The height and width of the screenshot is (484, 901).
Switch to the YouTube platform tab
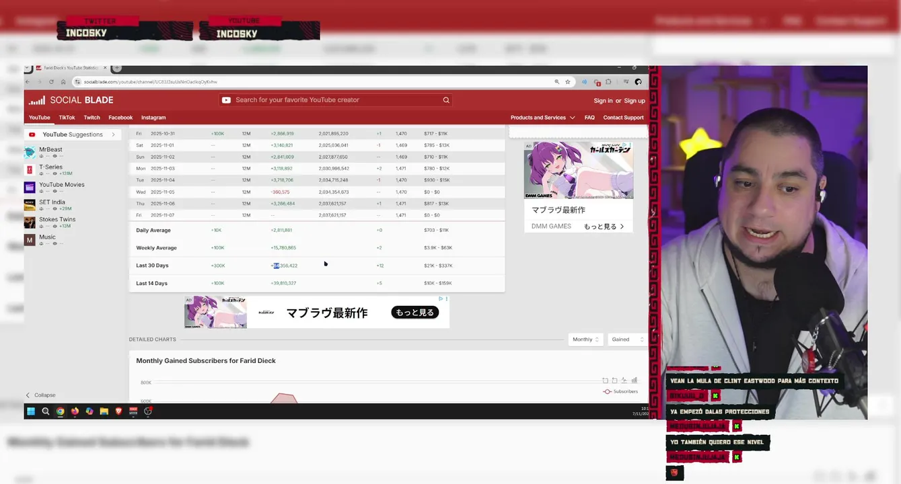tap(39, 118)
